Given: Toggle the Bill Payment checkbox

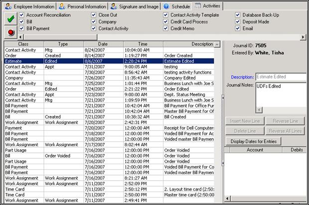Looking at the screenshot, I should 21,28.
